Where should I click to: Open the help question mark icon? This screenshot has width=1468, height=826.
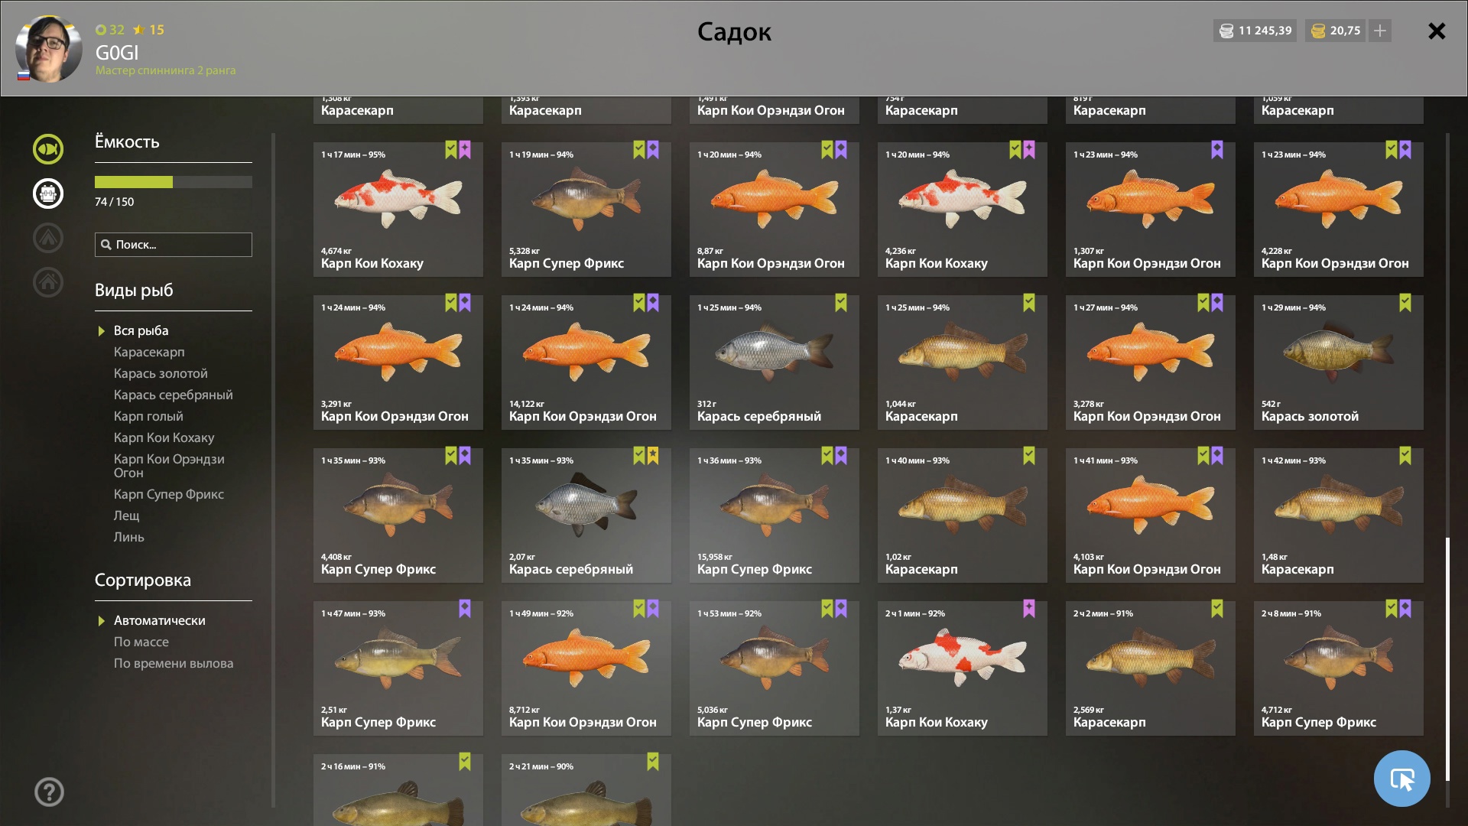pyautogui.click(x=49, y=792)
